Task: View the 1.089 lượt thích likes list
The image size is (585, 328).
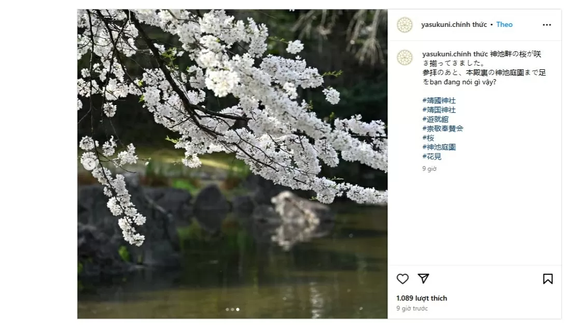Action: 422,298
